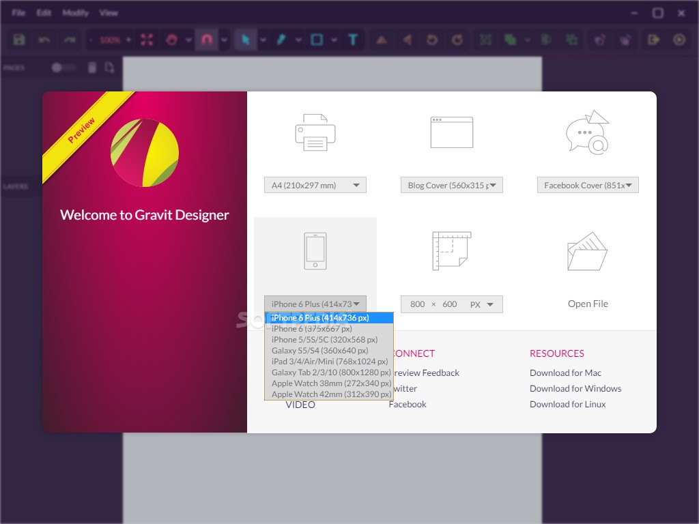The width and height of the screenshot is (699, 524).
Task: Click the fit-to-screen zoom icon
Action: [x=147, y=40]
